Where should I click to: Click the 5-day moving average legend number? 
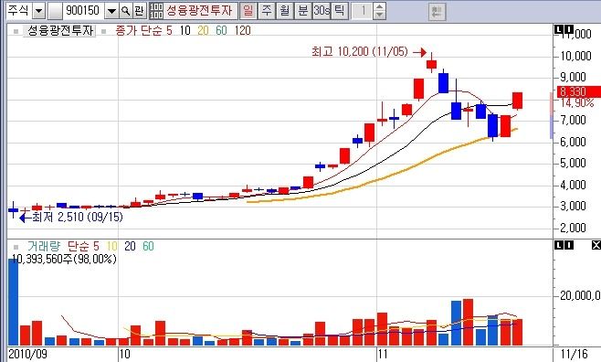pyautogui.click(x=169, y=31)
